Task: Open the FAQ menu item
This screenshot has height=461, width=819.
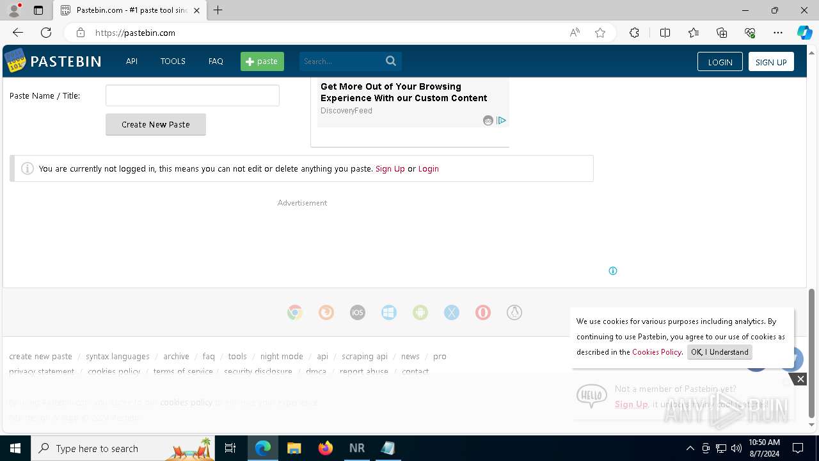Action: click(x=216, y=61)
